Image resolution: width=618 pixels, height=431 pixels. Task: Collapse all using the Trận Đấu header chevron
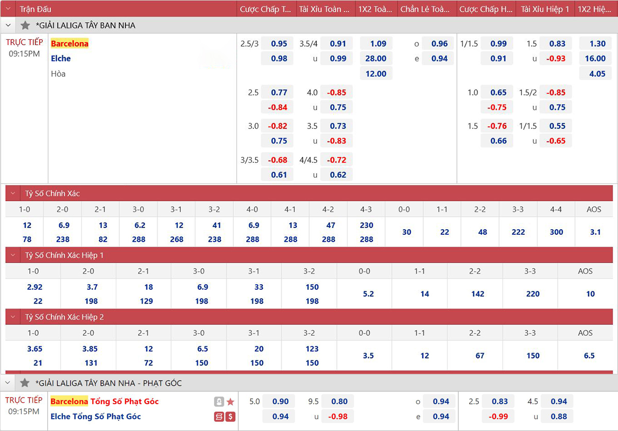click(x=8, y=9)
